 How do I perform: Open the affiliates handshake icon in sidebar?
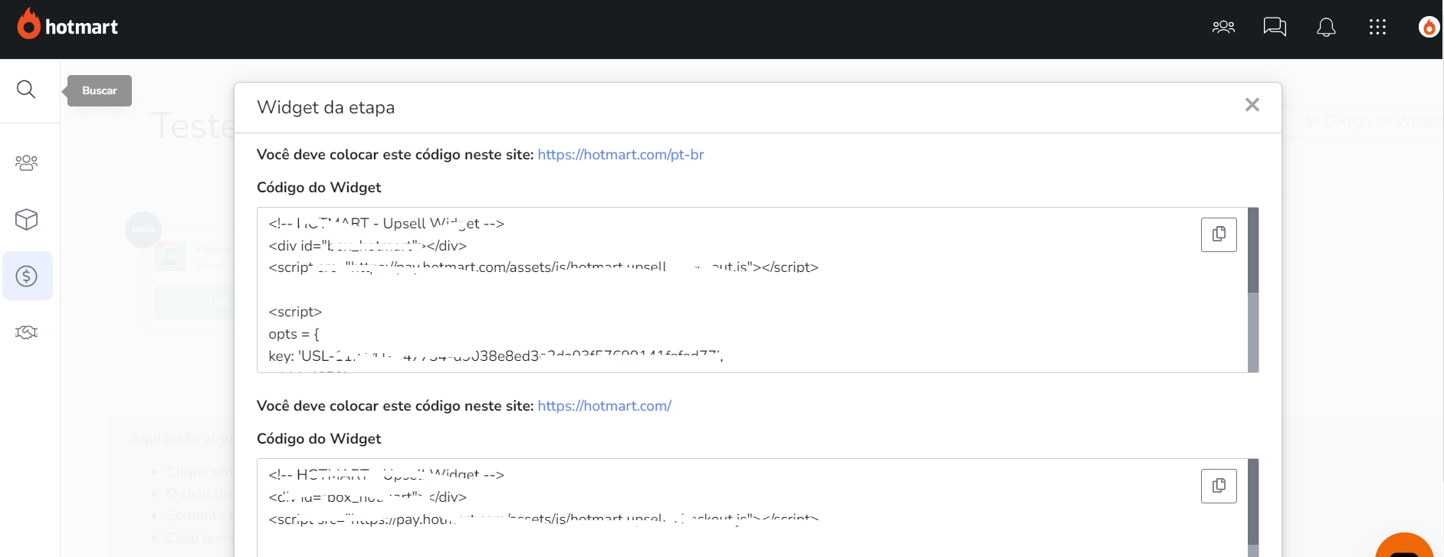click(x=26, y=333)
